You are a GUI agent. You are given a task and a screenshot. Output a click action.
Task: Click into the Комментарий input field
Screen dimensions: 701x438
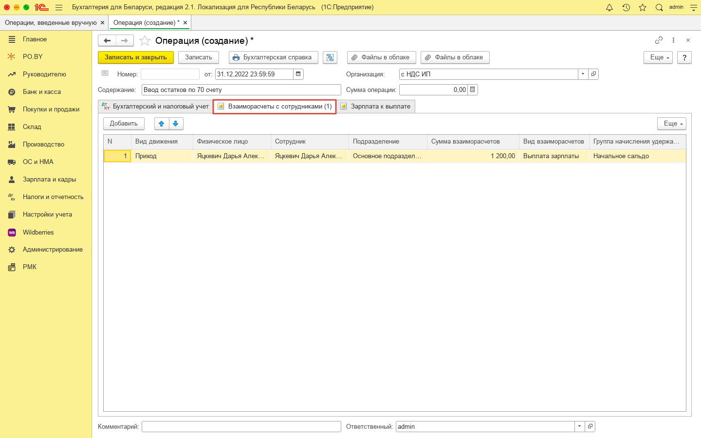[241, 426]
